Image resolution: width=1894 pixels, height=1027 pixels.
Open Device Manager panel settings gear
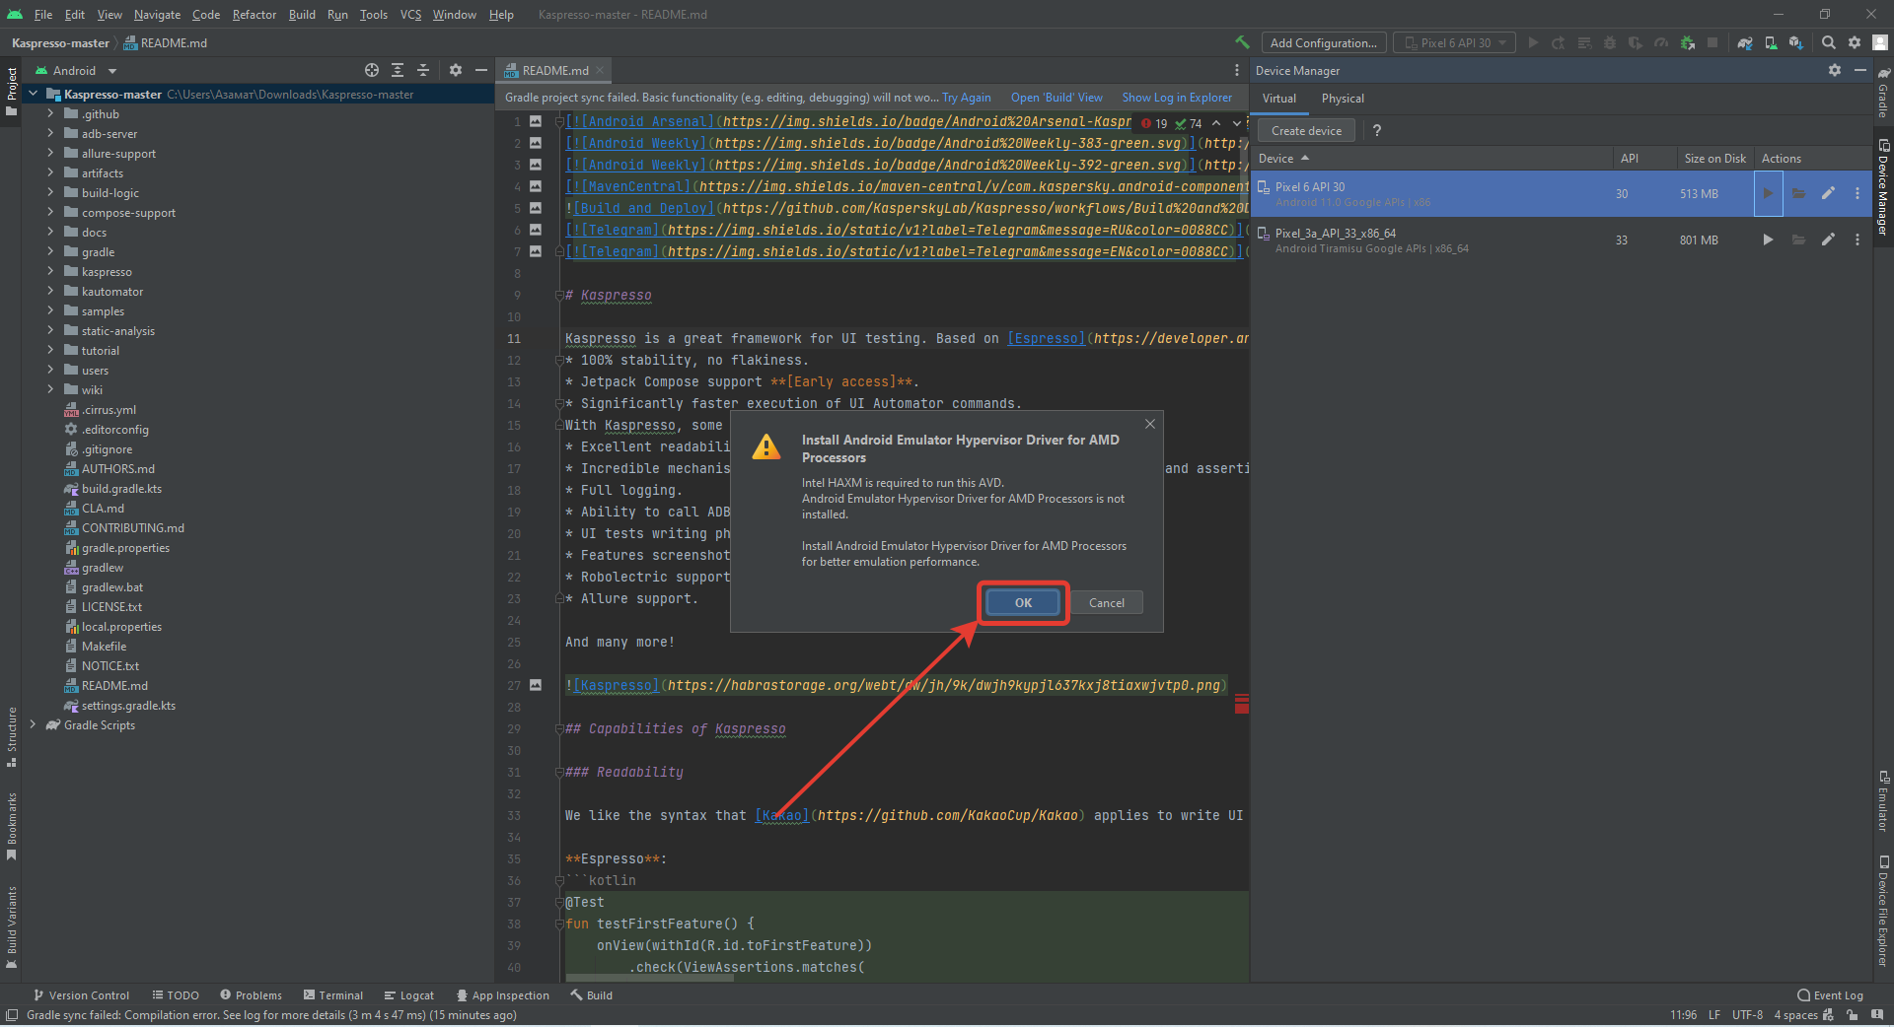pyautogui.click(x=1835, y=70)
